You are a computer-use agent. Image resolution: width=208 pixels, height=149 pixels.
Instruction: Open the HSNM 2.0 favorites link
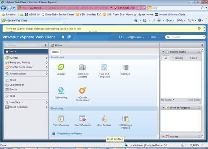click(x=32, y=15)
